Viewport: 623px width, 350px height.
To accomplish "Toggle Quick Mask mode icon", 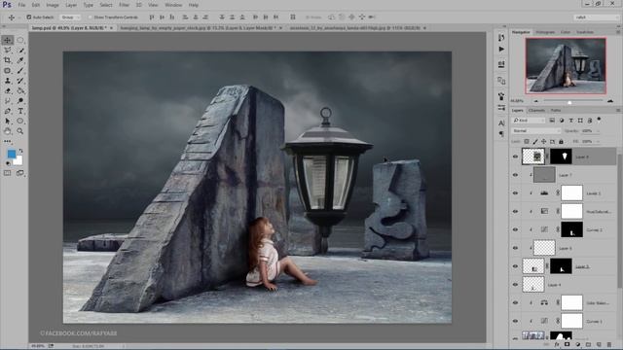I will click(x=7, y=173).
